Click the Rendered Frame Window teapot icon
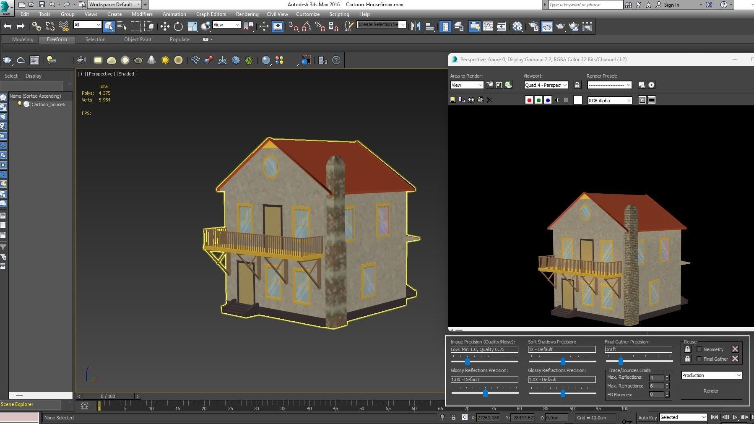The width and height of the screenshot is (754, 424). (547, 26)
